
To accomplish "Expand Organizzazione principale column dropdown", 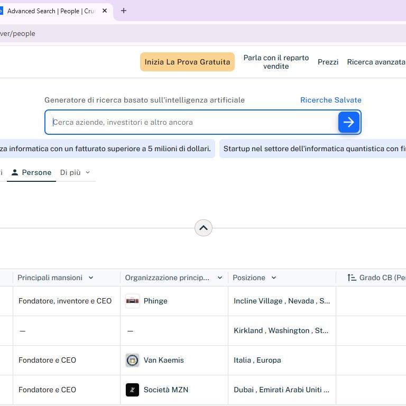I will point(220,278).
